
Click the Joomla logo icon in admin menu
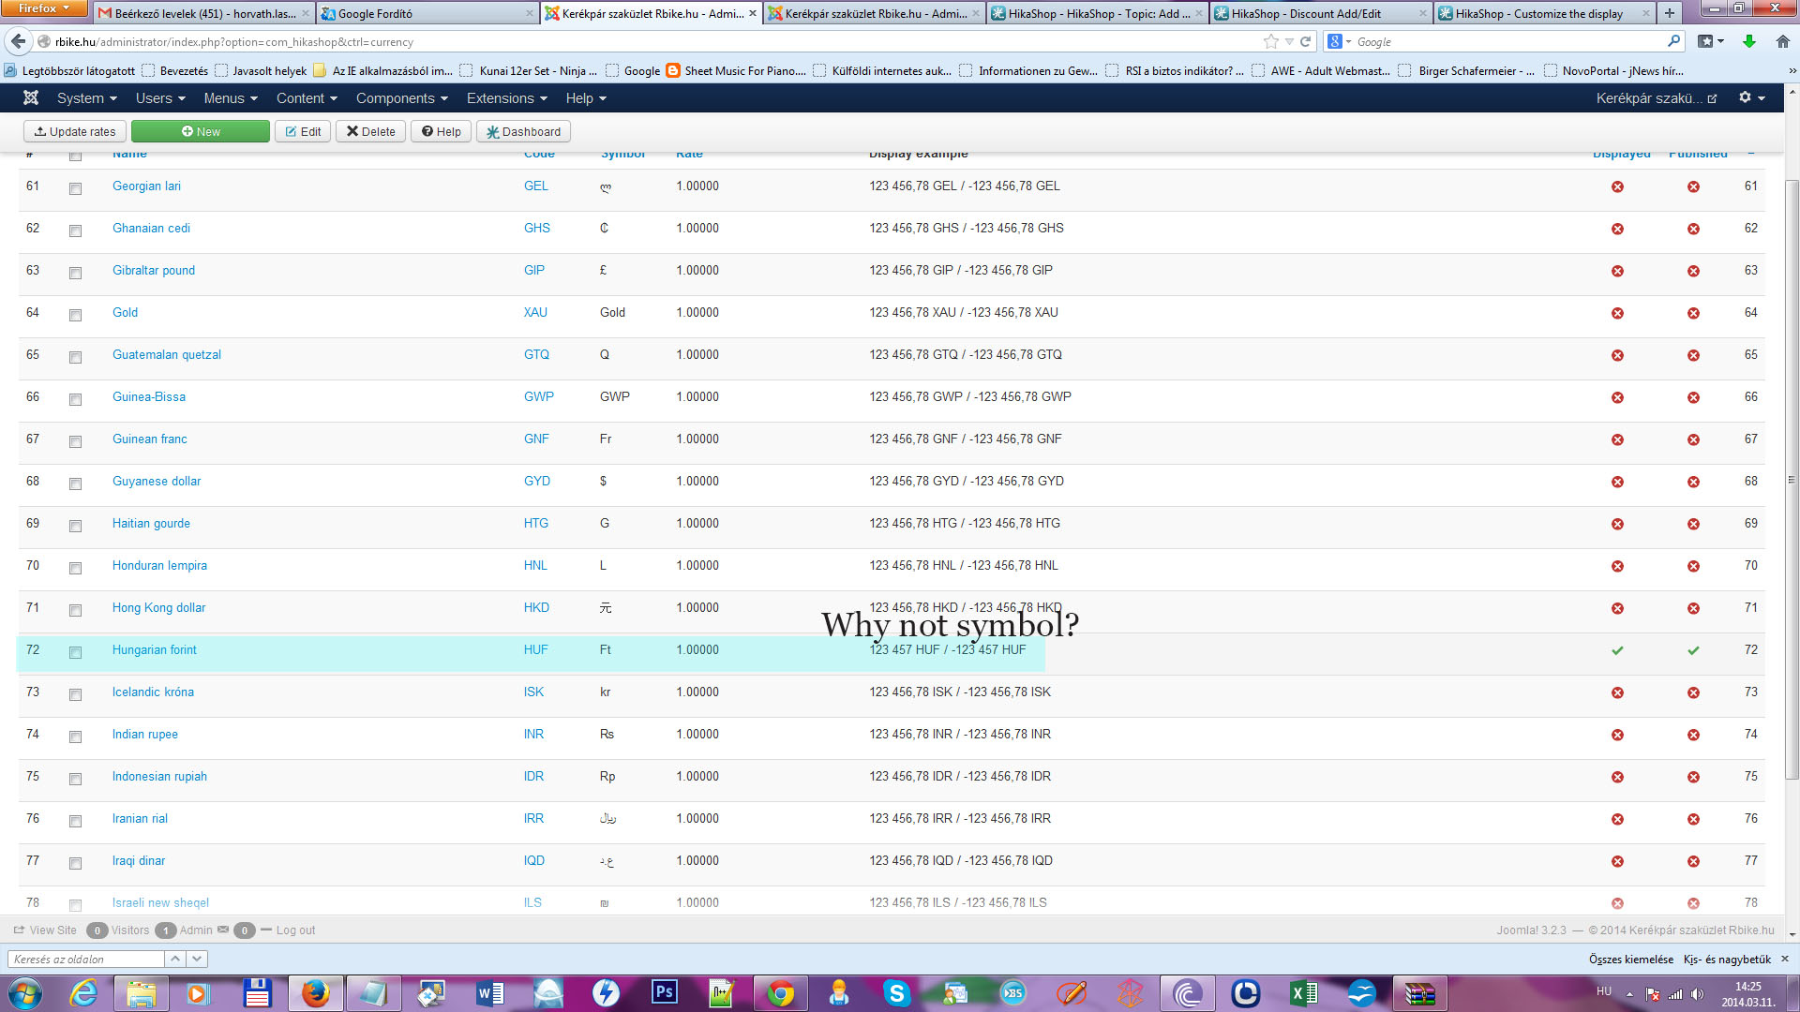pos(31,97)
